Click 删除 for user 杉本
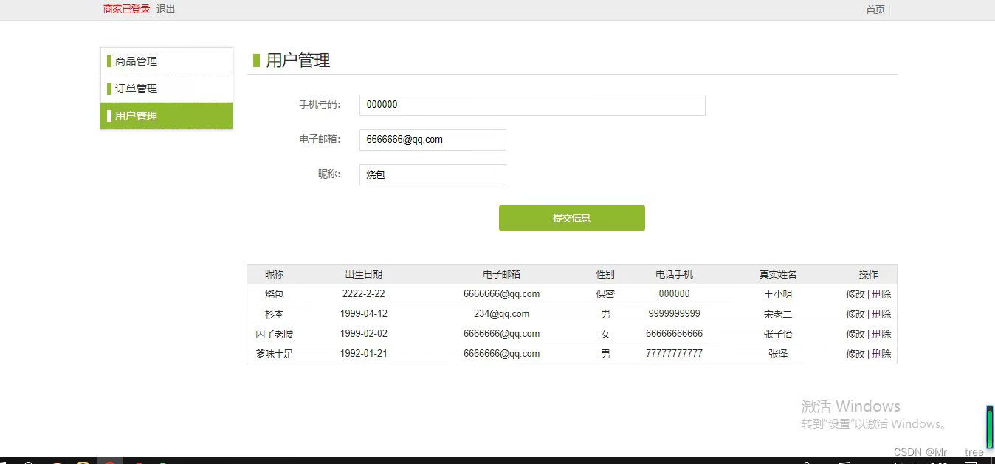Viewport: 995px width, 464px height. click(881, 314)
